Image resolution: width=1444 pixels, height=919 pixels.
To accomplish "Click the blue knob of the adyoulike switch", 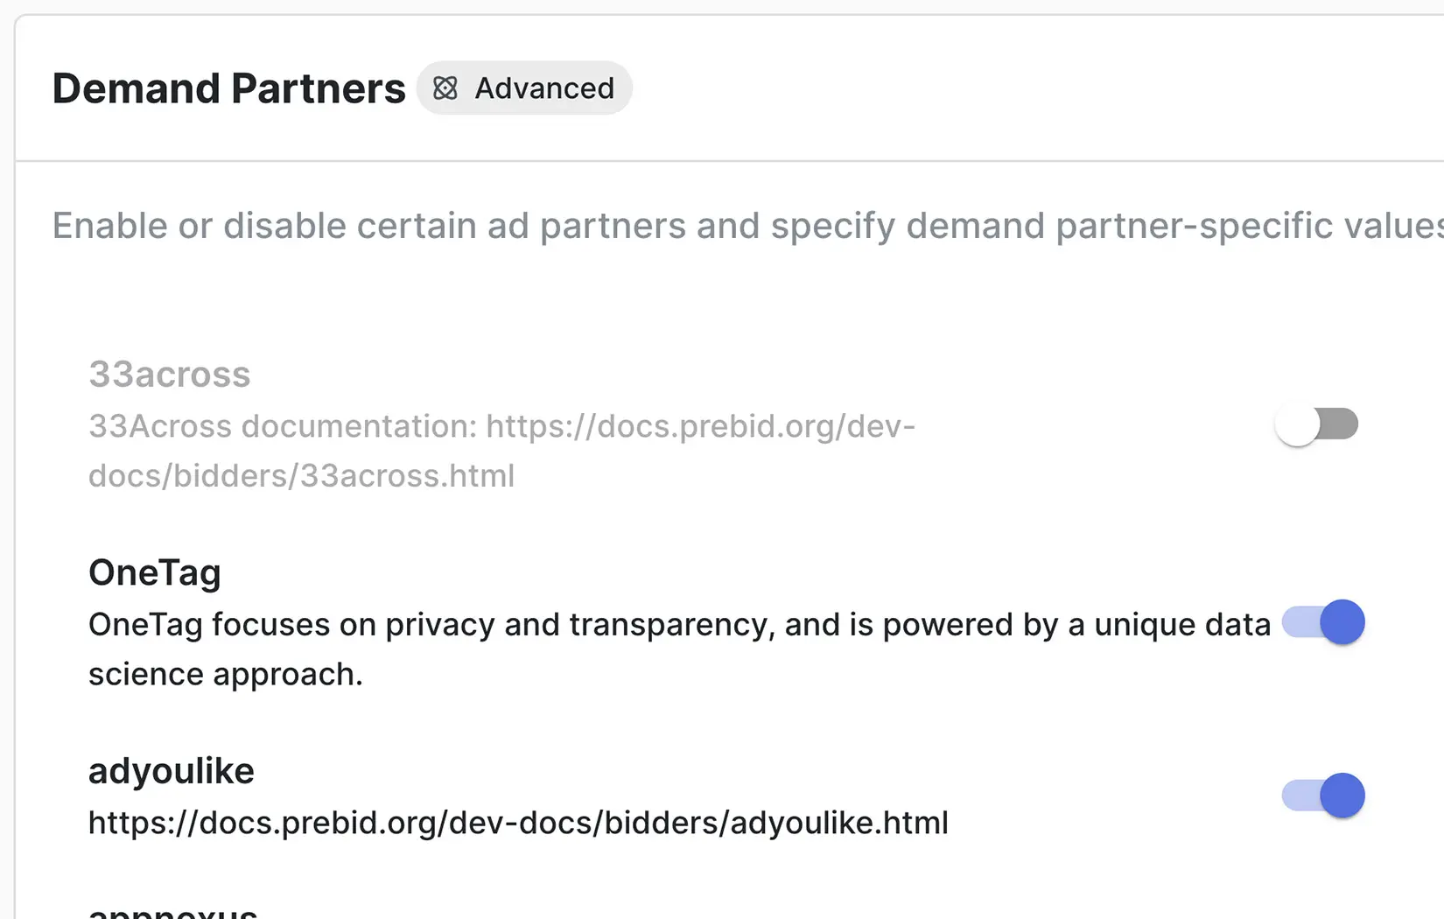I will click(1342, 796).
